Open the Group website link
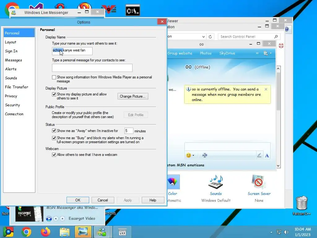The height and width of the screenshot is (238, 317). pyautogui.click(x=180, y=53)
